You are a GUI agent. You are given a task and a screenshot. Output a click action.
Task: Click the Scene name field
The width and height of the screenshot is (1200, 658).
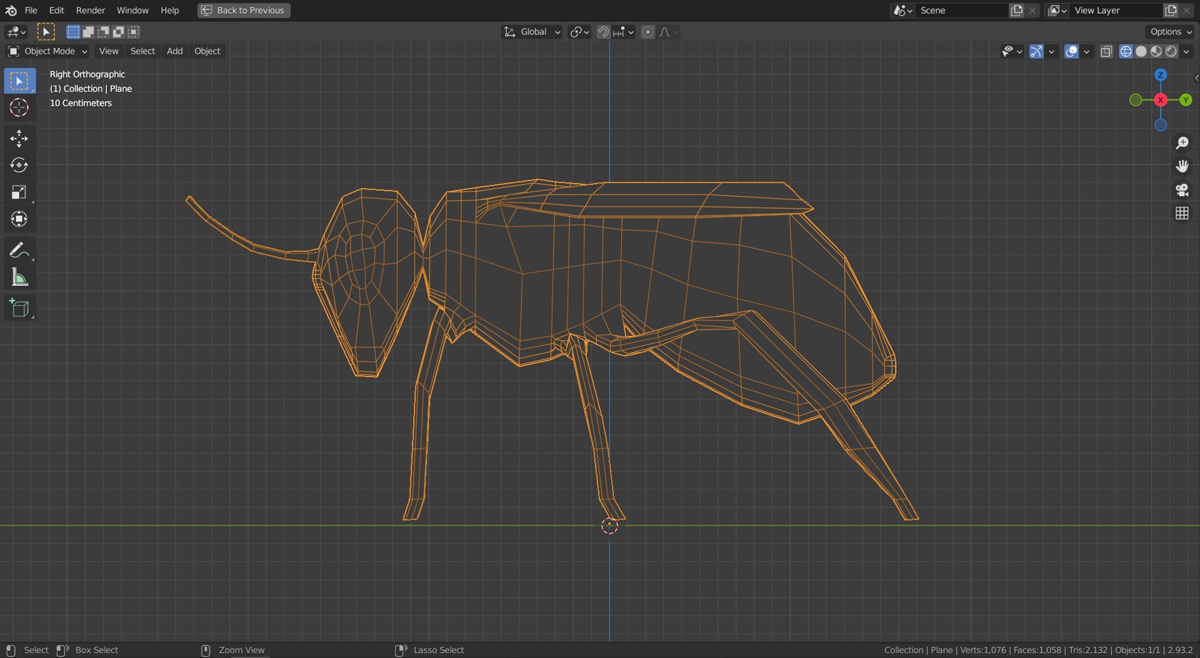[x=962, y=11]
